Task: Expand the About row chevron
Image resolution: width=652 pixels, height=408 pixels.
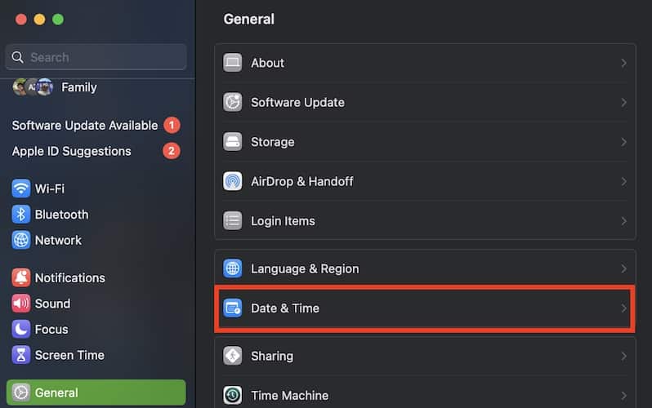Action: point(623,63)
